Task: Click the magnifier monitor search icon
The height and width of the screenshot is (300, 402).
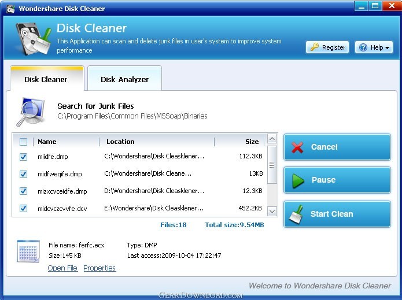Action: (x=31, y=112)
